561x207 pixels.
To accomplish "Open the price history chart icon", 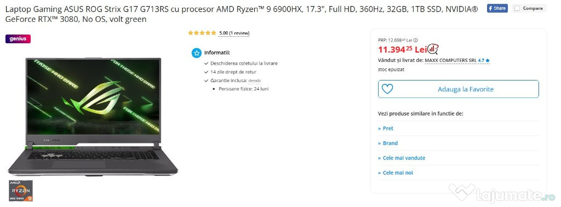I will (433, 49).
